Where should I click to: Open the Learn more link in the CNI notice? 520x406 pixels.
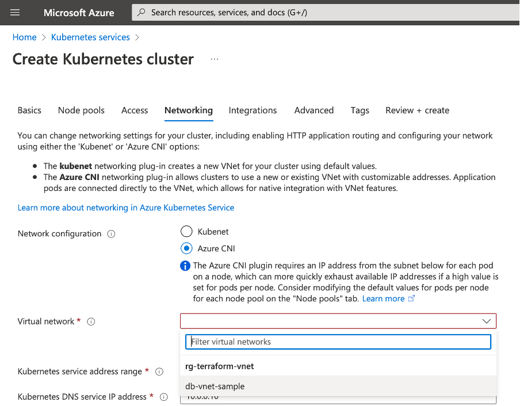coord(383,298)
